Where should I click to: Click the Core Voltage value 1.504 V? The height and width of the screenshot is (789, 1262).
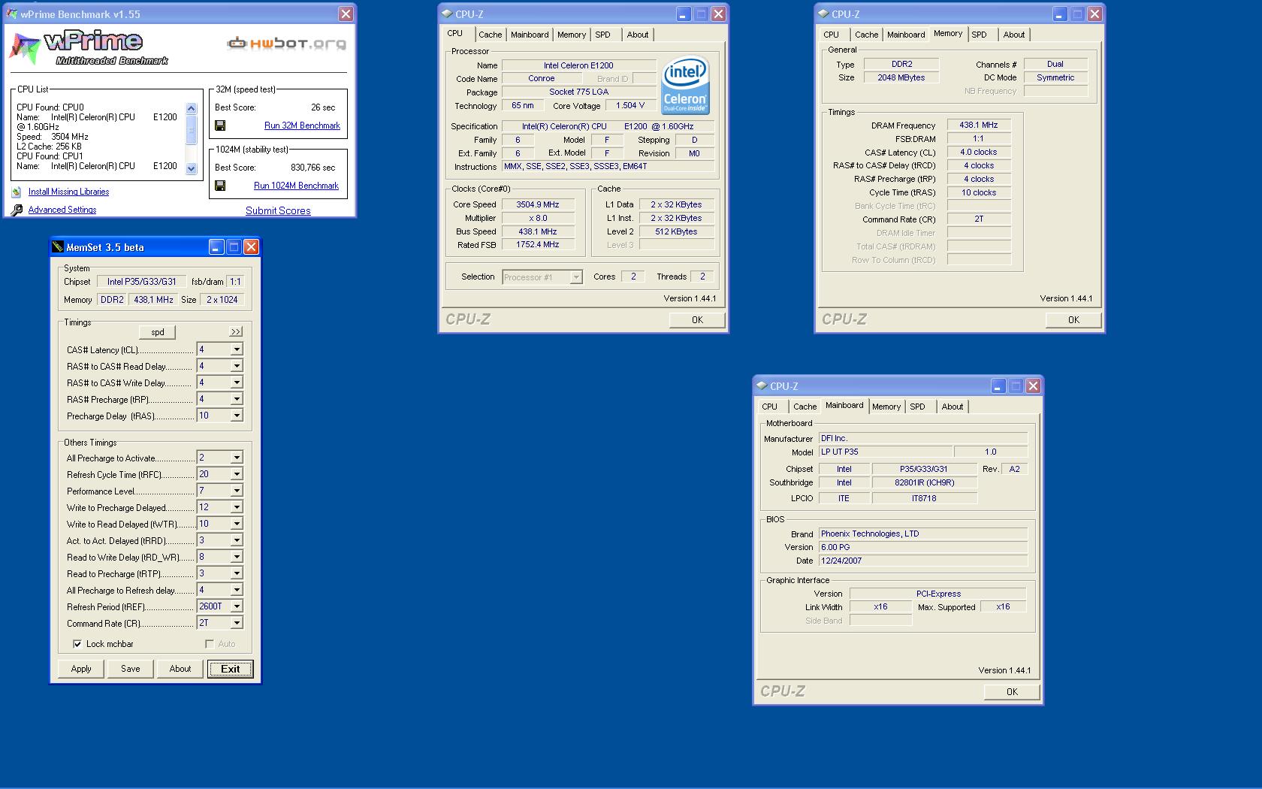coord(630,106)
